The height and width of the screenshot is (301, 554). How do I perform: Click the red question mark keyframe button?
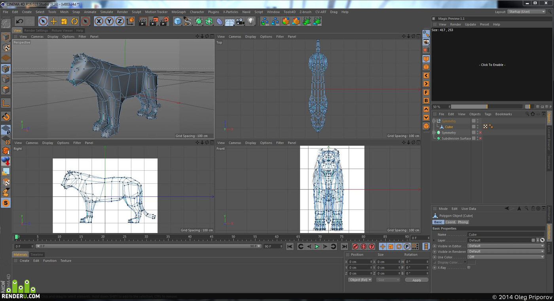[x=372, y=247]
